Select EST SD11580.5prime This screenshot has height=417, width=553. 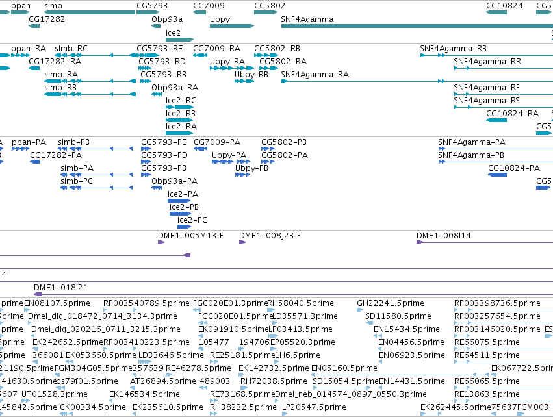(398, 316)
